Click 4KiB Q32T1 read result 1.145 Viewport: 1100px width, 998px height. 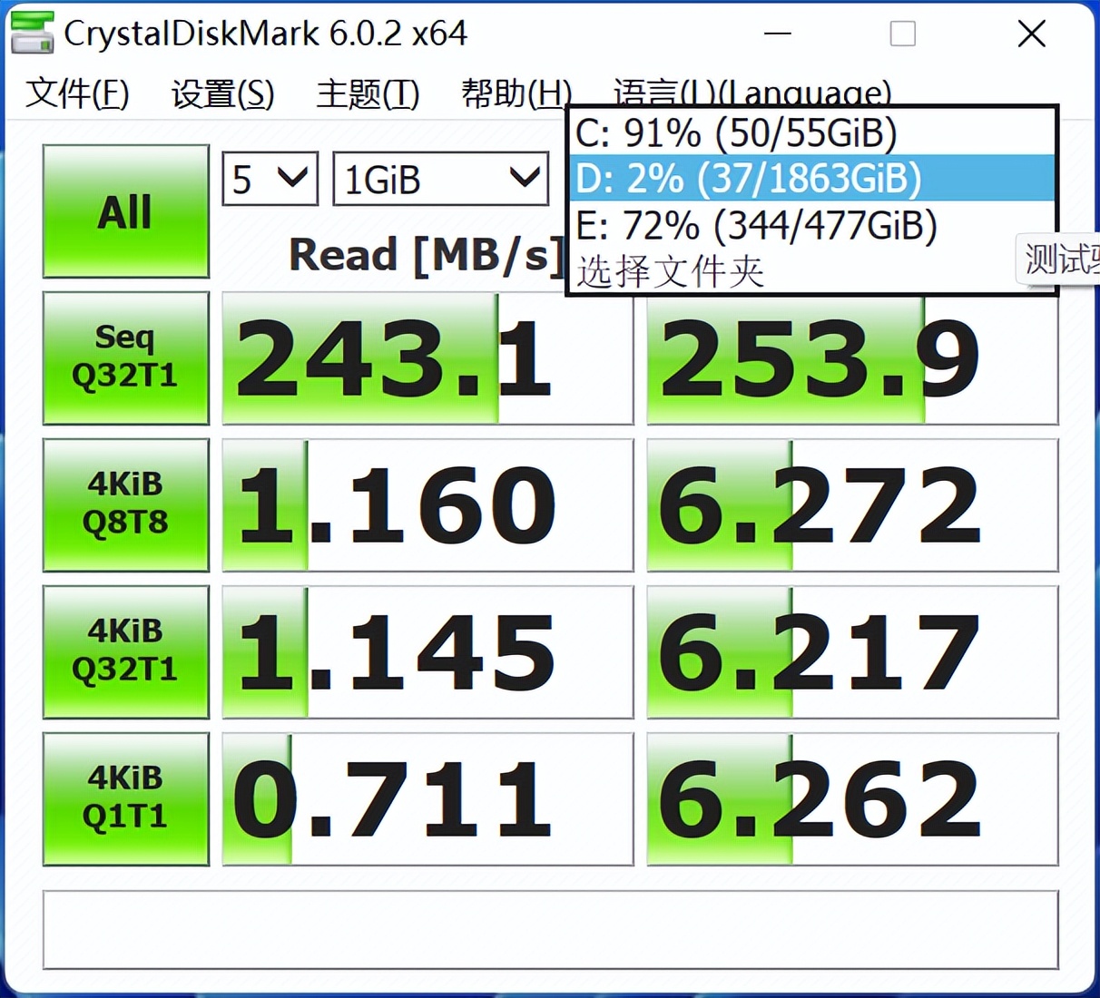coord(427,652)
